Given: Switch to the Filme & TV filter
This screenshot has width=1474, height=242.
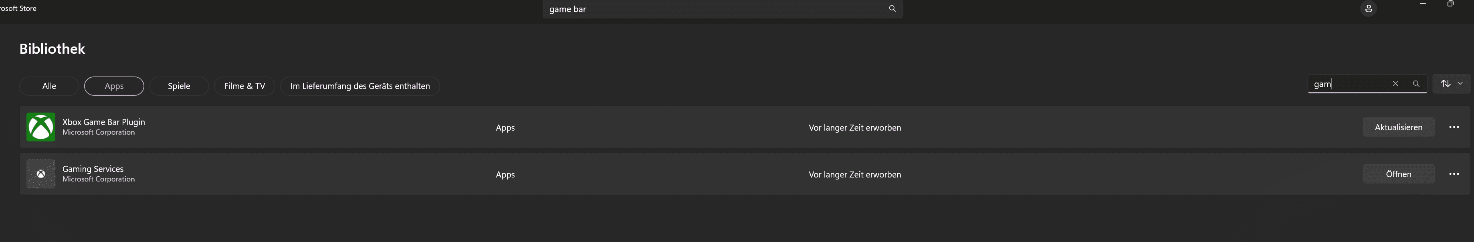Looking at the screenshot, I should [x=244, y=86].
